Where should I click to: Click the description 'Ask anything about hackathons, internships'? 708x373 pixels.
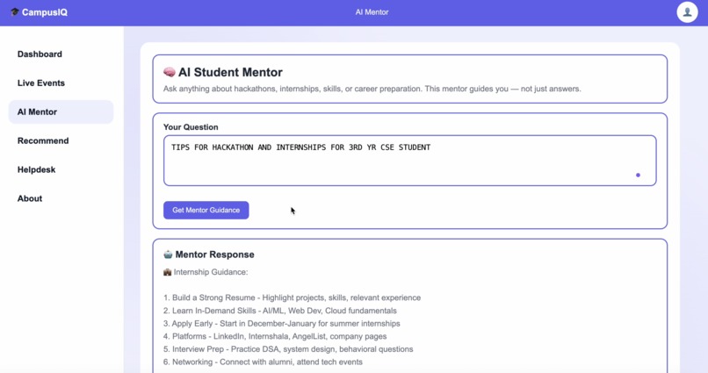(x=372, y=89)
